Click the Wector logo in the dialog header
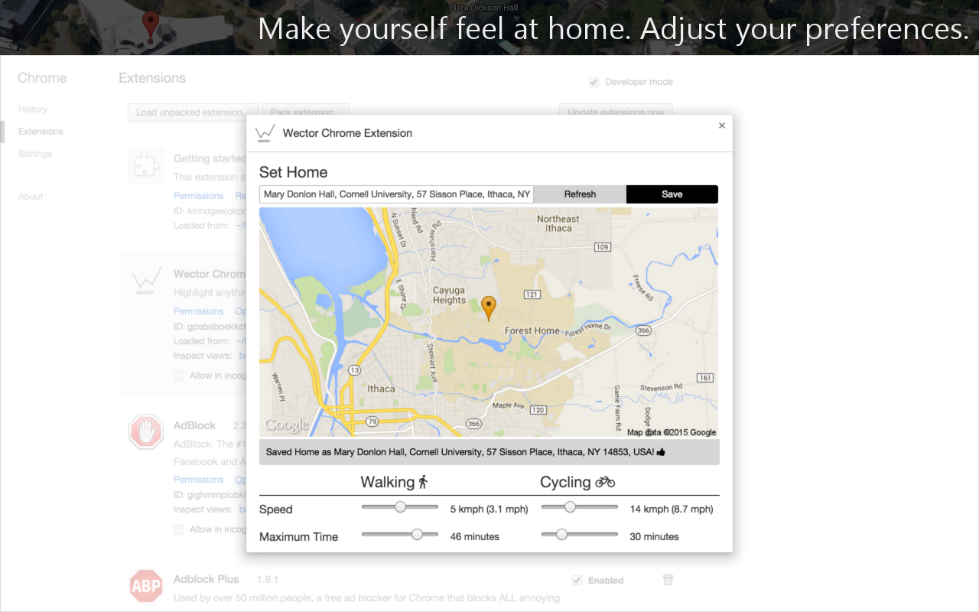Image resolution: width=979 pixels, height=612 pixels. pyautogui.click(x=264, y=133)
